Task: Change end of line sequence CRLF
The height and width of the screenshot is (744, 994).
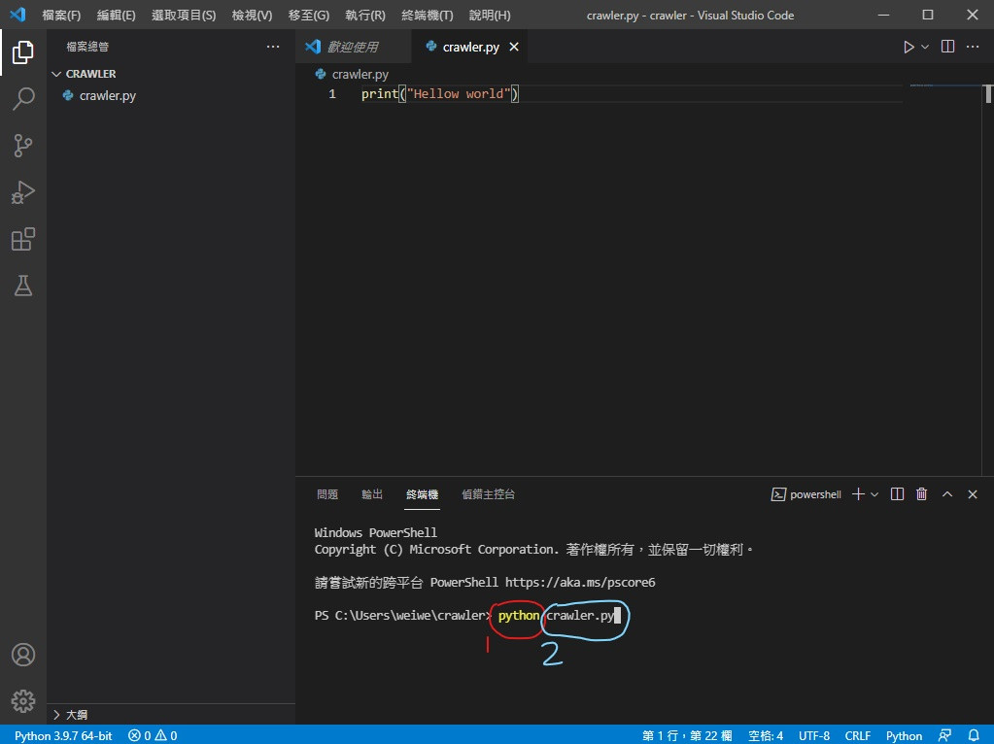Action: pyautogui.click(x=858, y=736)
